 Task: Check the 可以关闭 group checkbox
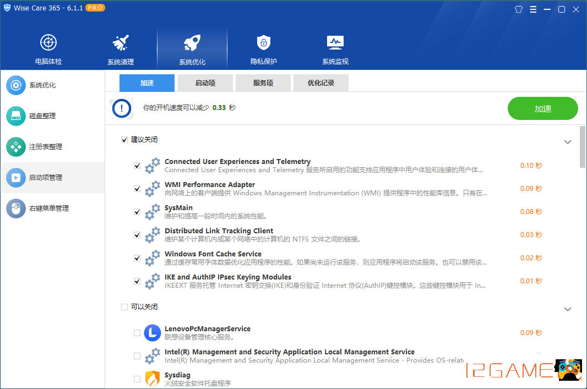point(124,307)
